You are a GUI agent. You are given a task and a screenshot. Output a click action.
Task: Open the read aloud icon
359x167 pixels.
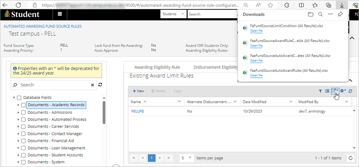258,5
